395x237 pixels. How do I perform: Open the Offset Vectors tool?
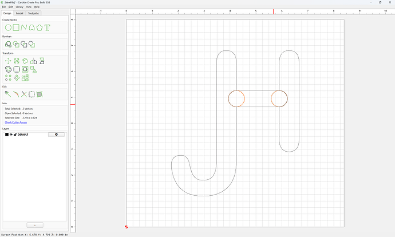(x=8, y=69)
